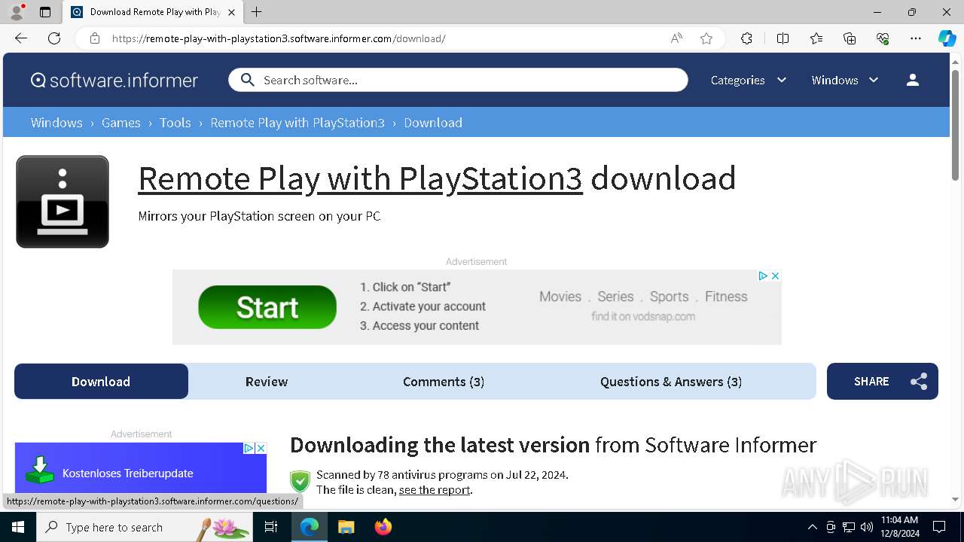Image resolution: width=964 pixels, height=542 pixels.
Task: Open Questions & Answers (3) tab
Action: click(671, 382)
